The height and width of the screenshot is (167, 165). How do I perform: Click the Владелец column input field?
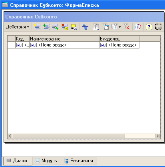click(119, 45)
